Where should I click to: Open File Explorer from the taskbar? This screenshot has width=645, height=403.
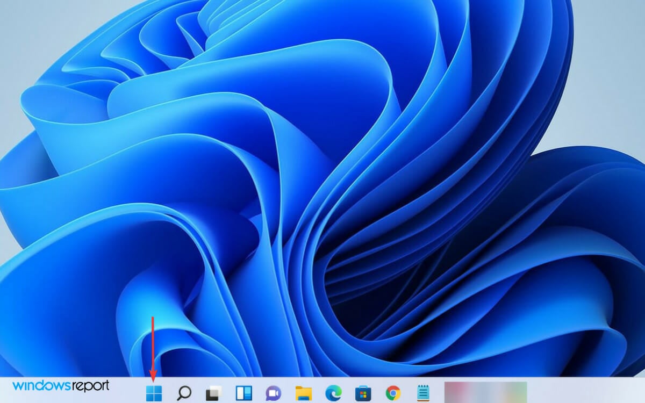(x=304, y=393)
